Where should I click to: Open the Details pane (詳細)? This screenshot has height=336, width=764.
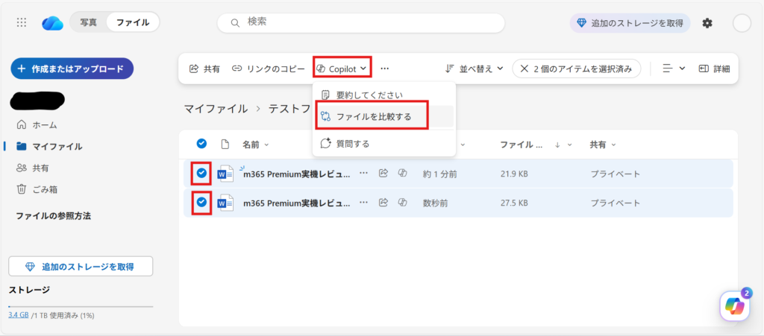click(x=714, y=69)
